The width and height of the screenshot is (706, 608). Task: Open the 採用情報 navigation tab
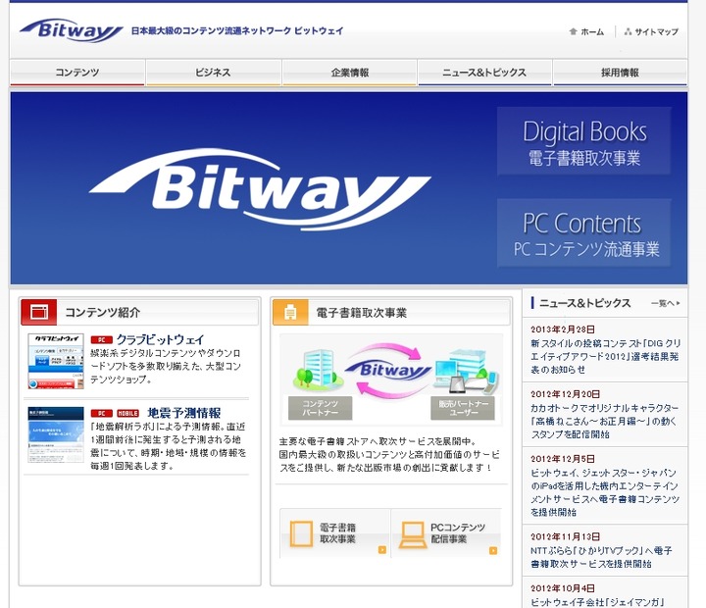(x=620, y=73)
